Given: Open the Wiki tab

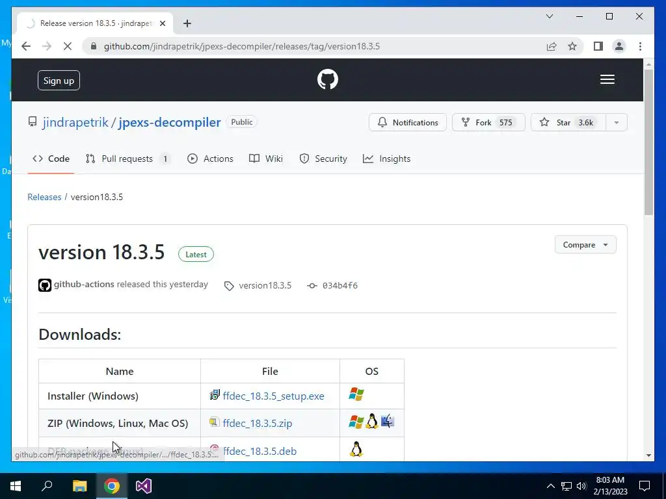Looking at the screenshot, I should pos(266,159).
